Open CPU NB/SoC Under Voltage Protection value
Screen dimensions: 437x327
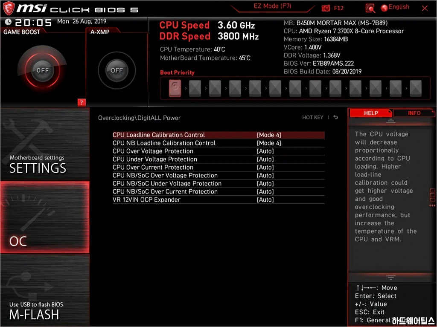coord(265,183)
